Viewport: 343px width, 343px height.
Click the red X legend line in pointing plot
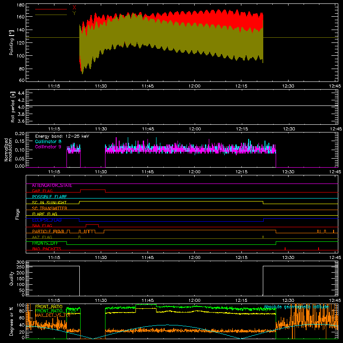51,9
